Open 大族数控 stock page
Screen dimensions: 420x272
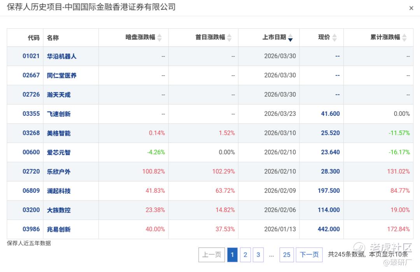point(59,211)
